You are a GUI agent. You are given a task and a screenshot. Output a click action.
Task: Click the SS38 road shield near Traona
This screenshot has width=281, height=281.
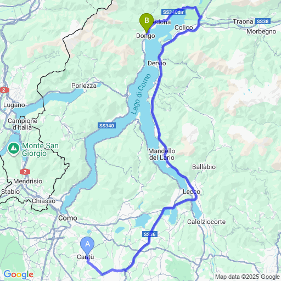262,21
